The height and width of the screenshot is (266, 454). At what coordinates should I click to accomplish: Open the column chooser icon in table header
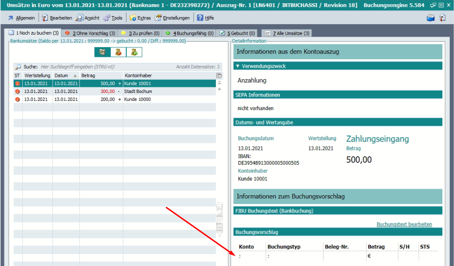coord(219,75)
